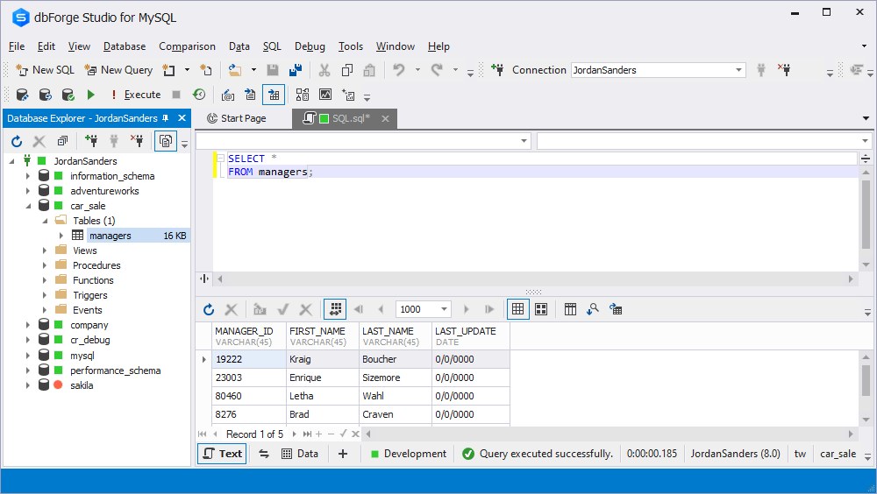Click the Development category label in status bar
Viewport: 877px width, 494px height.
409,454
